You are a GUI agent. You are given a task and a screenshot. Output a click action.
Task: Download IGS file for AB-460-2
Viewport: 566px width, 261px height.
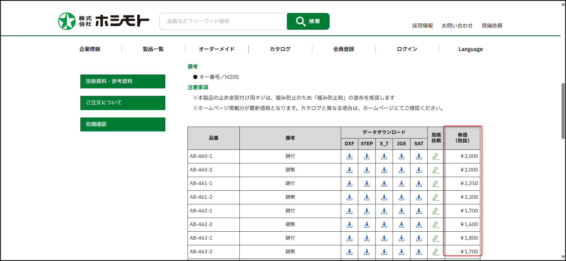[402, 170]
